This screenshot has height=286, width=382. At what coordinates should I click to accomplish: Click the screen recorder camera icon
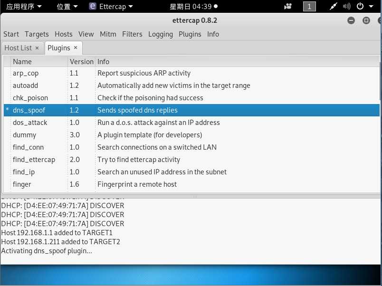[x=288, y=6]
